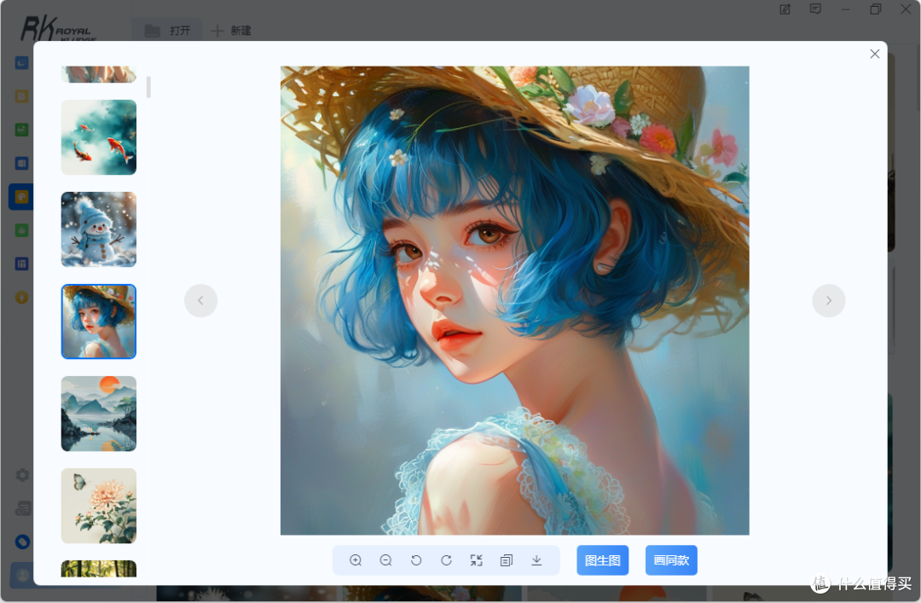Viewport: 921px width, 603px height.
Task: Select the forest thumbnail at list bottom
Action: pos(99,568)
